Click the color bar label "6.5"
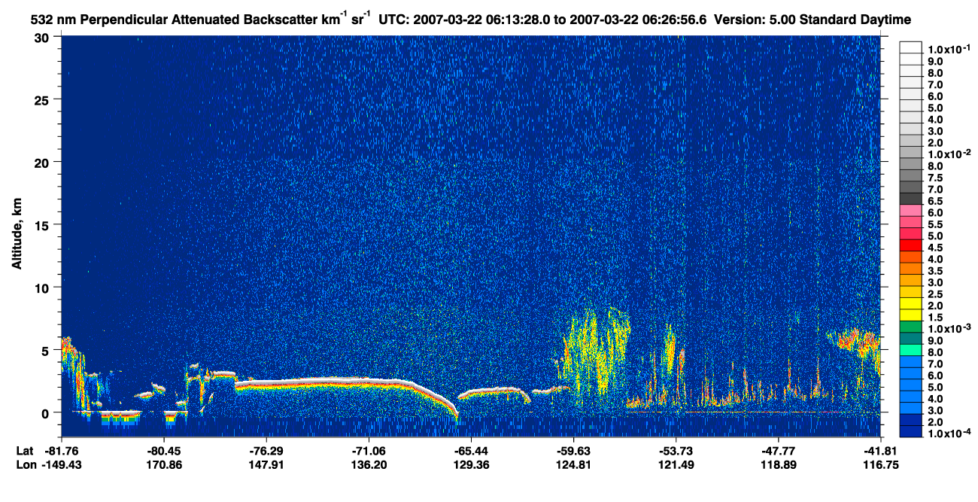The image size is (978, 502). pos(935,201)
